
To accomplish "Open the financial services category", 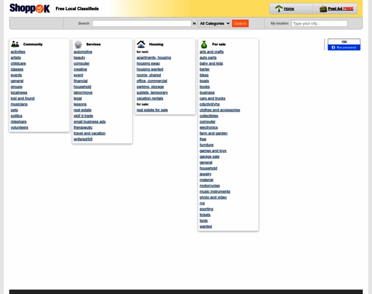I will 80,81.
